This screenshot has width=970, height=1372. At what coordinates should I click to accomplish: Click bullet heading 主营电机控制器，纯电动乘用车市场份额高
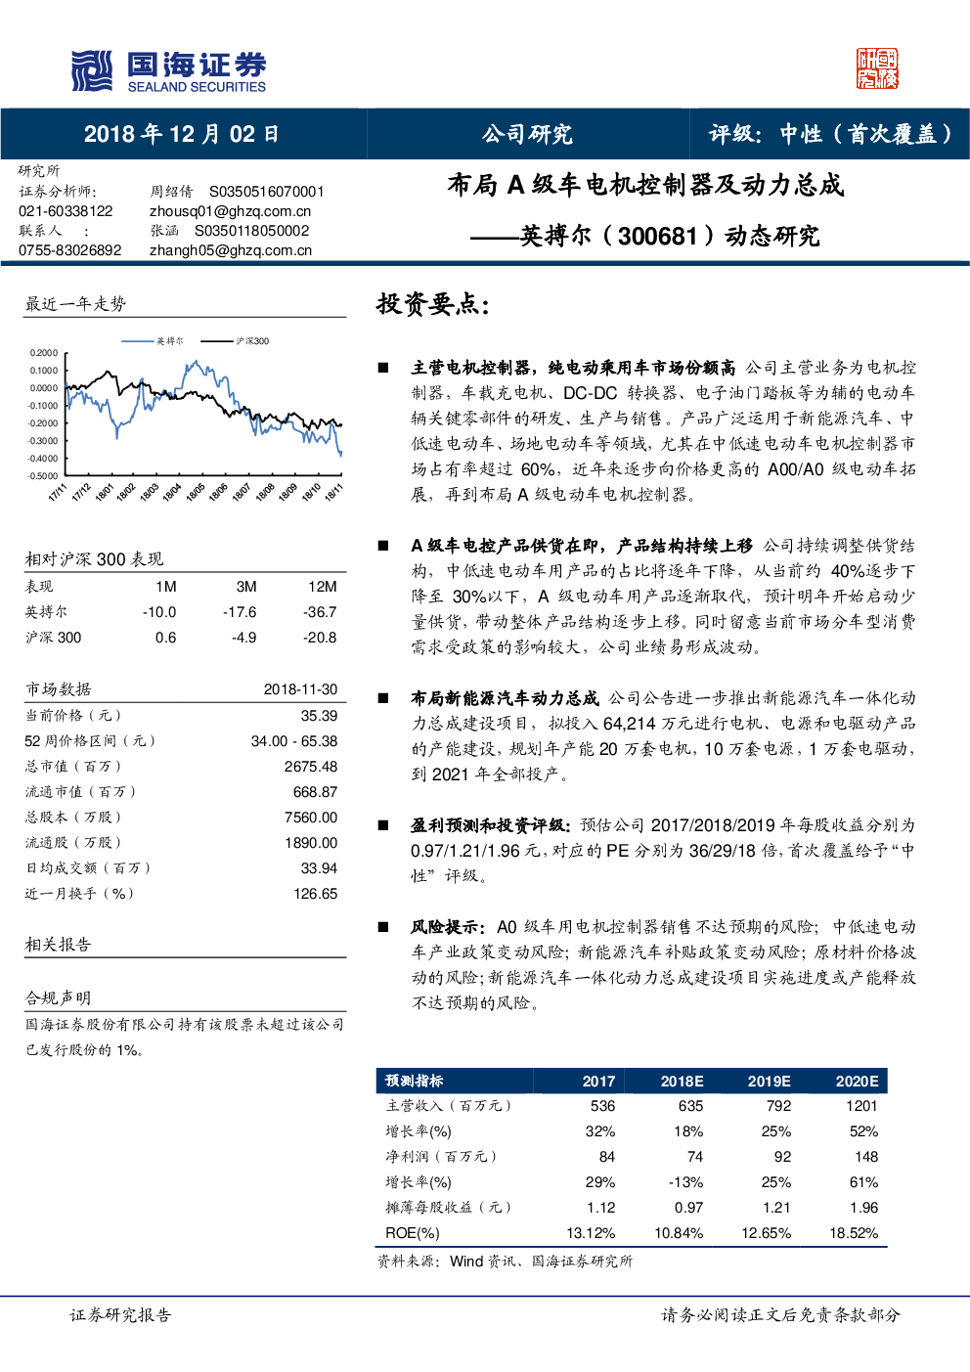(x=573, y=368)
